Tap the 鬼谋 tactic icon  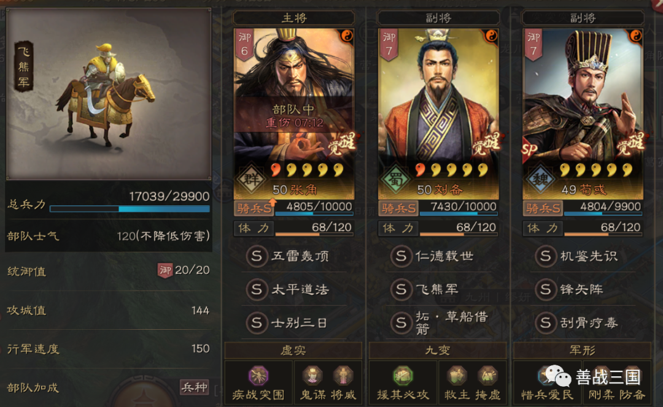tap(312, 376)
